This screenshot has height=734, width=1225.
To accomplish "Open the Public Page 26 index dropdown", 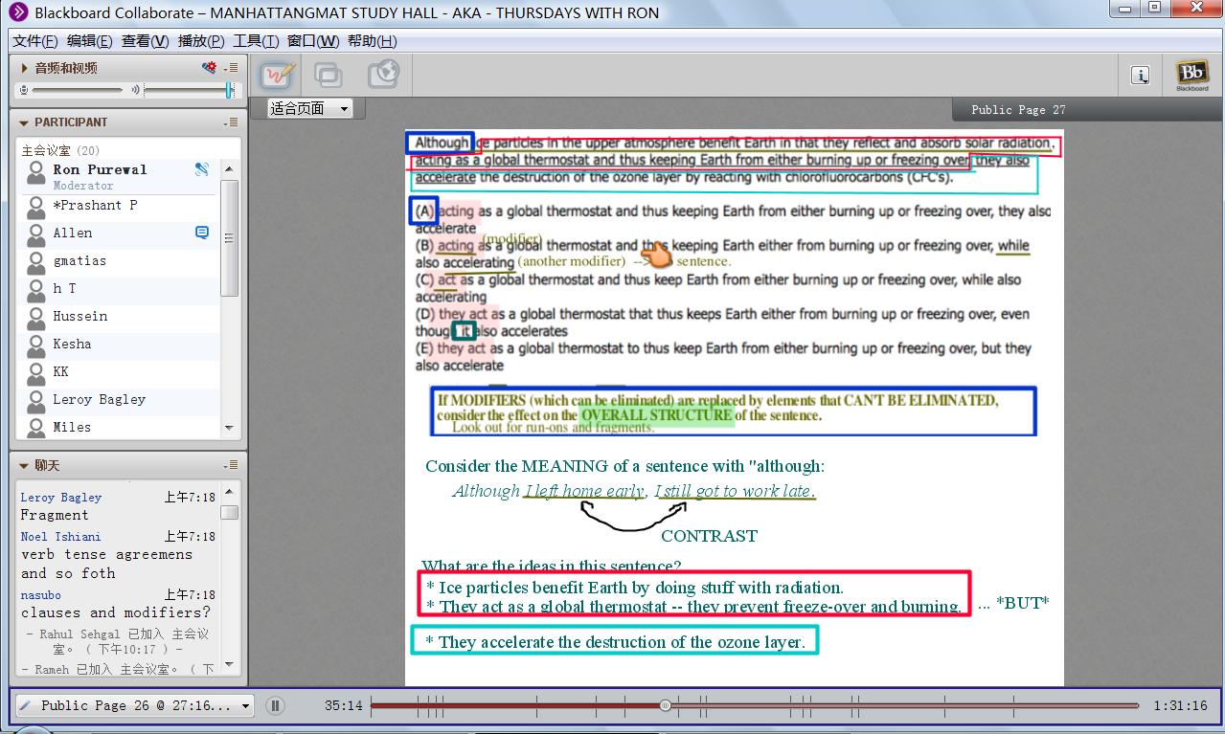I will pyautogui.click(x=134, y=705).
